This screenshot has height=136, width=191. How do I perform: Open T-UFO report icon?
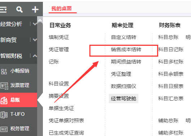click(x=4, y=115)
